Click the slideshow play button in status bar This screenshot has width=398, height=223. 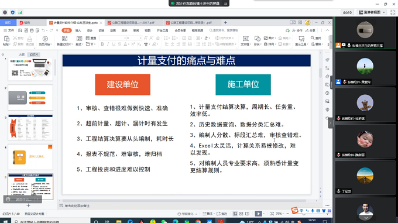click(x=258, y=214)
